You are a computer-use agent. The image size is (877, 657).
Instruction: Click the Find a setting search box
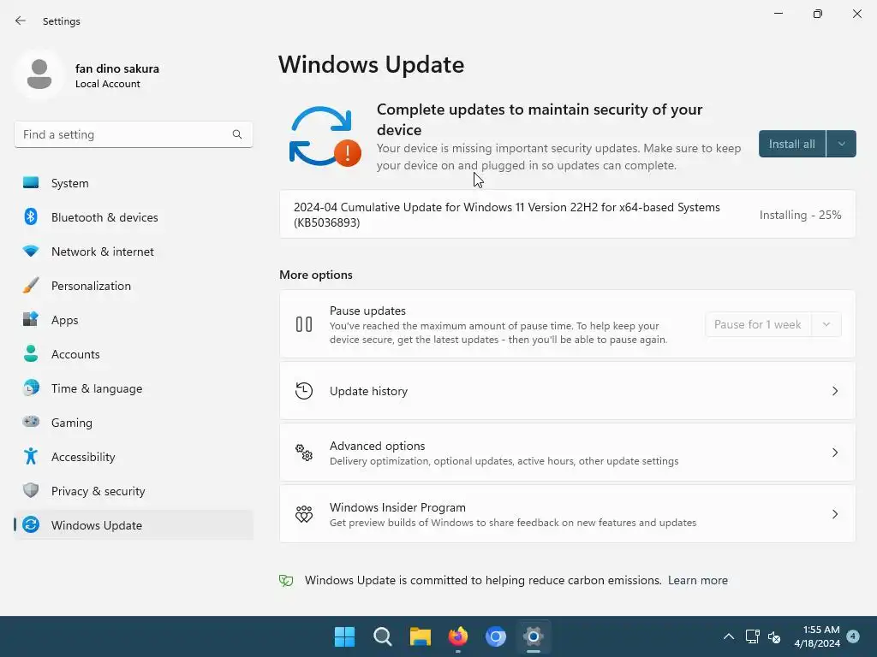(133, 134)
